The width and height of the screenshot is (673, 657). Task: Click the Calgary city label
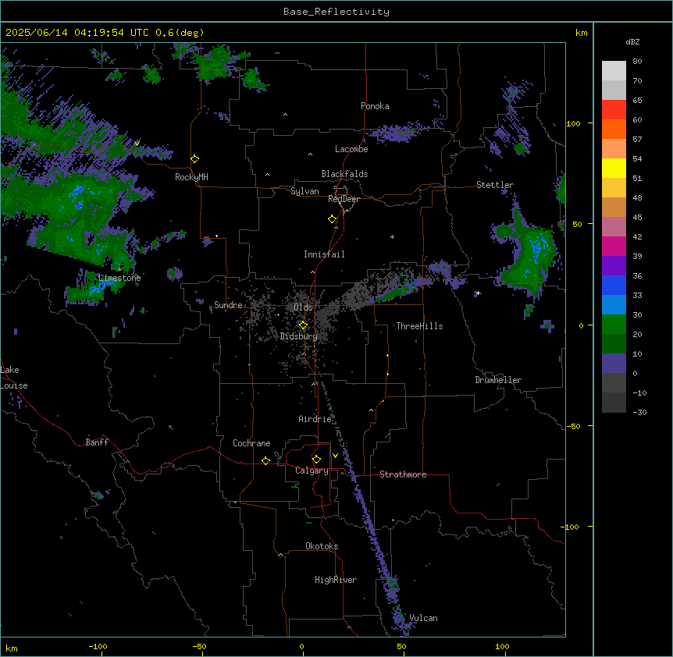pyautogui.click(x=312, y=471)
